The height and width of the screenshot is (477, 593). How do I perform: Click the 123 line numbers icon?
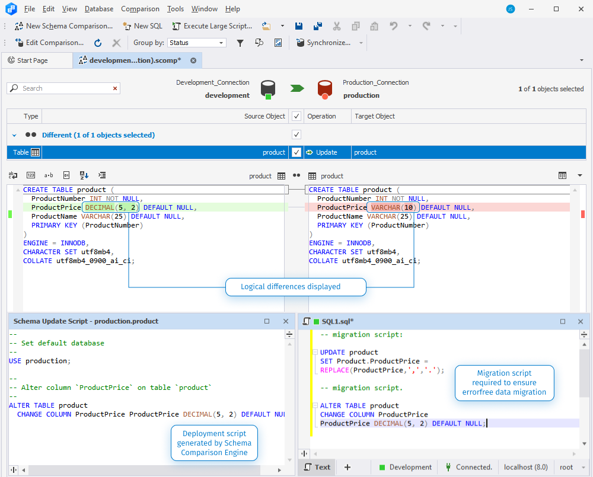tap(31, 175)
